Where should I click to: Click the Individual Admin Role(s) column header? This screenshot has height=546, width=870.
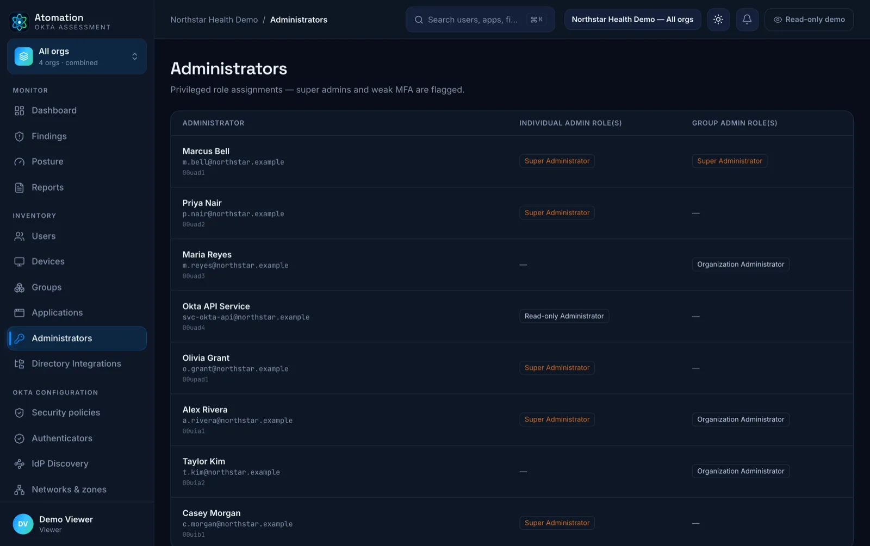pos(570,123)
